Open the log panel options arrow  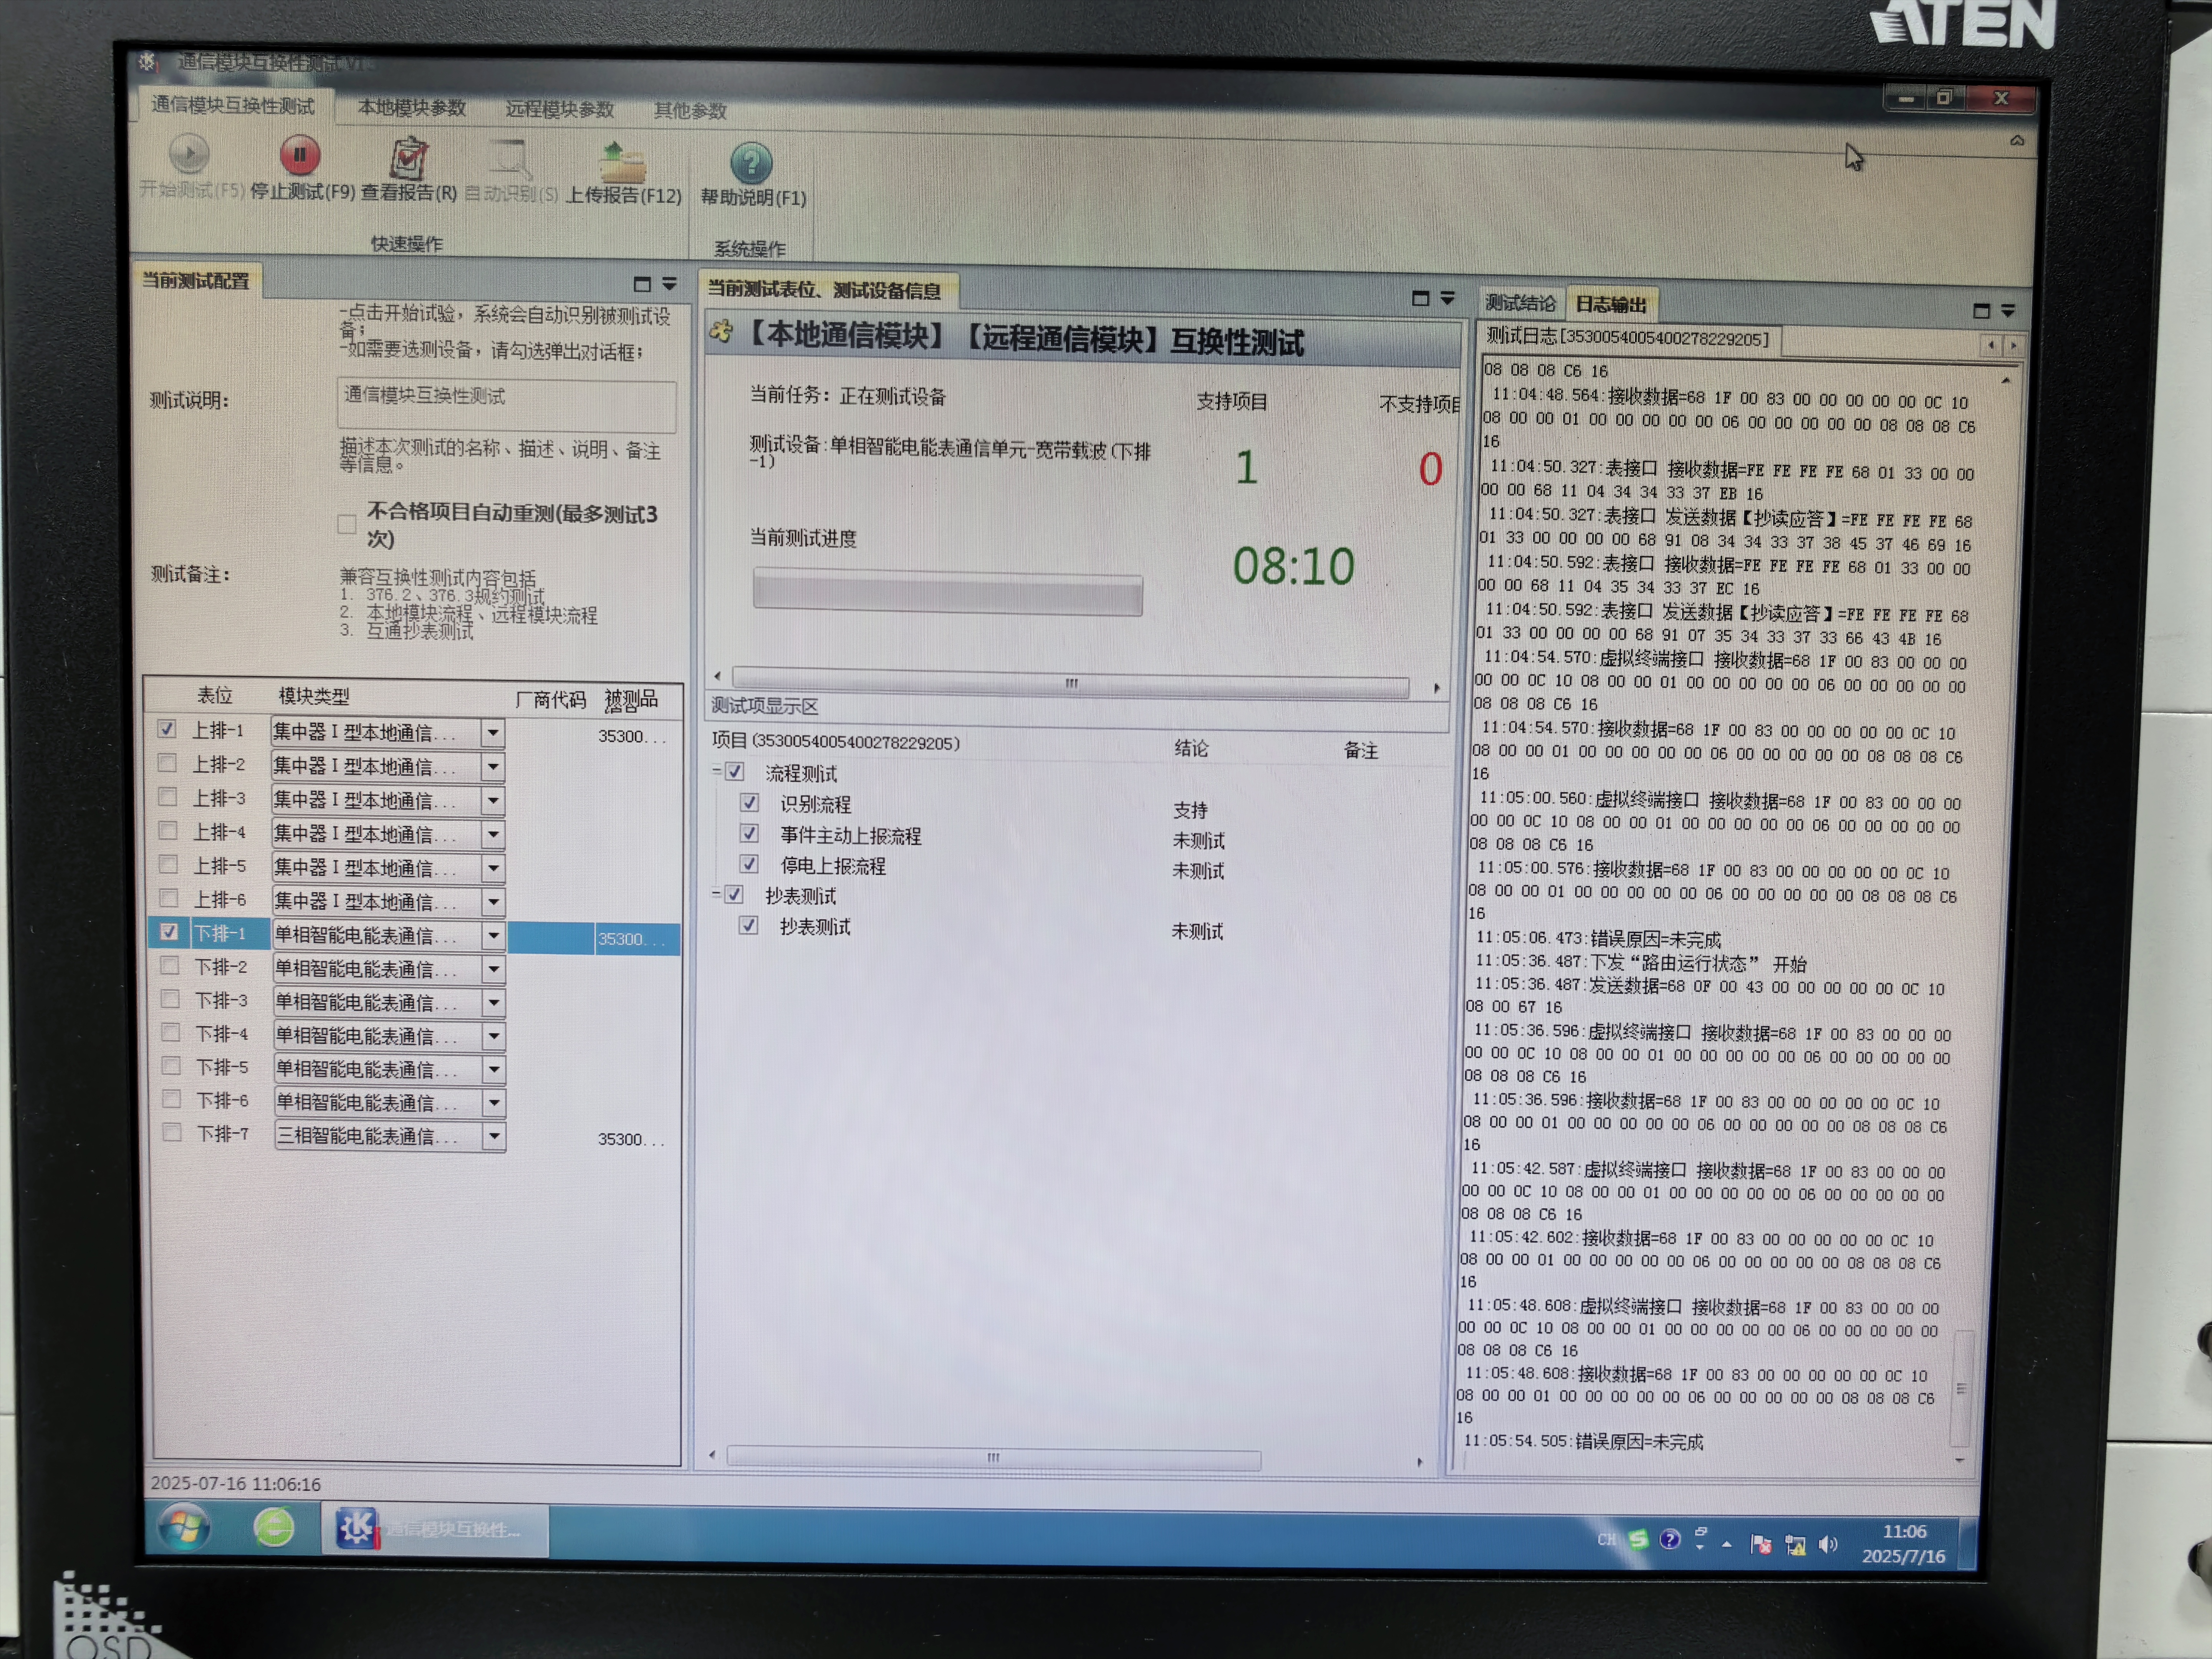(2008, 311)
